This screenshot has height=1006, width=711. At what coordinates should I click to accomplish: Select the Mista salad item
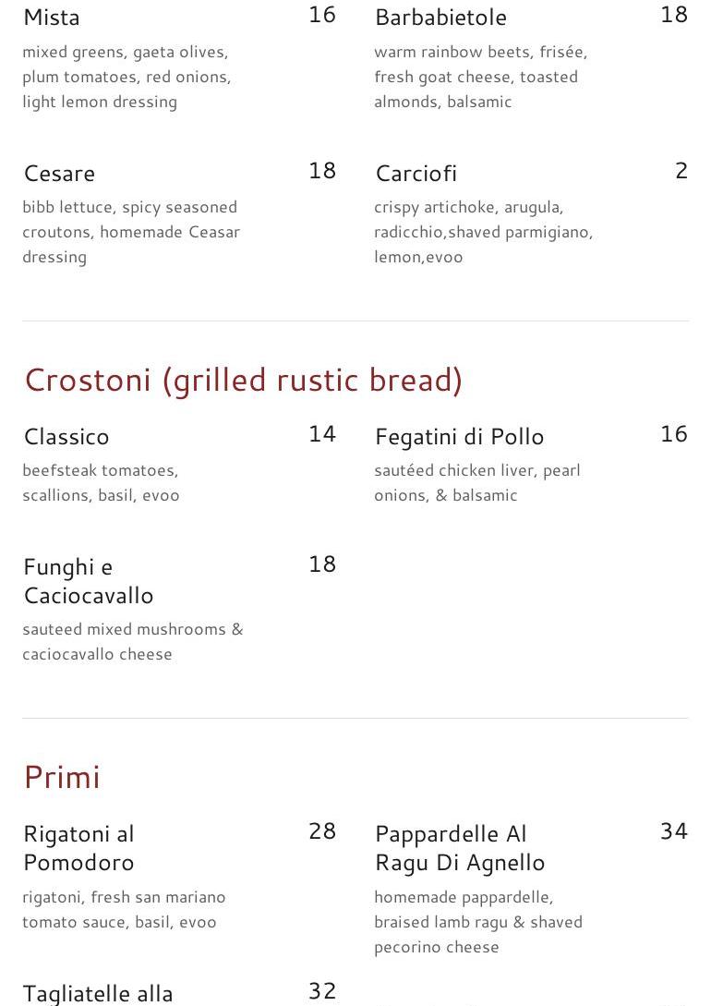(x=52, y=18)
